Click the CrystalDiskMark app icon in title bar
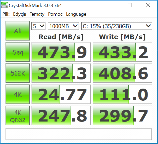The width and height of the screenshot is (158, 144). [x=4, y=5]
